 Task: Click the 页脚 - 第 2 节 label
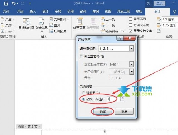pos(29,126)
